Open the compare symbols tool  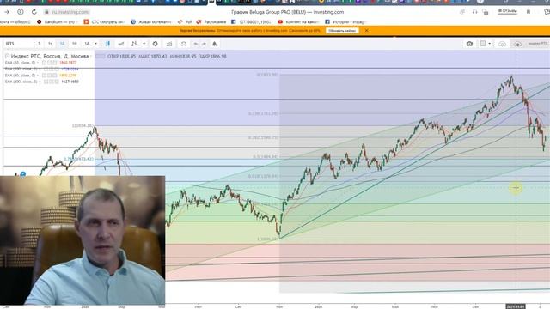[121, 44]
